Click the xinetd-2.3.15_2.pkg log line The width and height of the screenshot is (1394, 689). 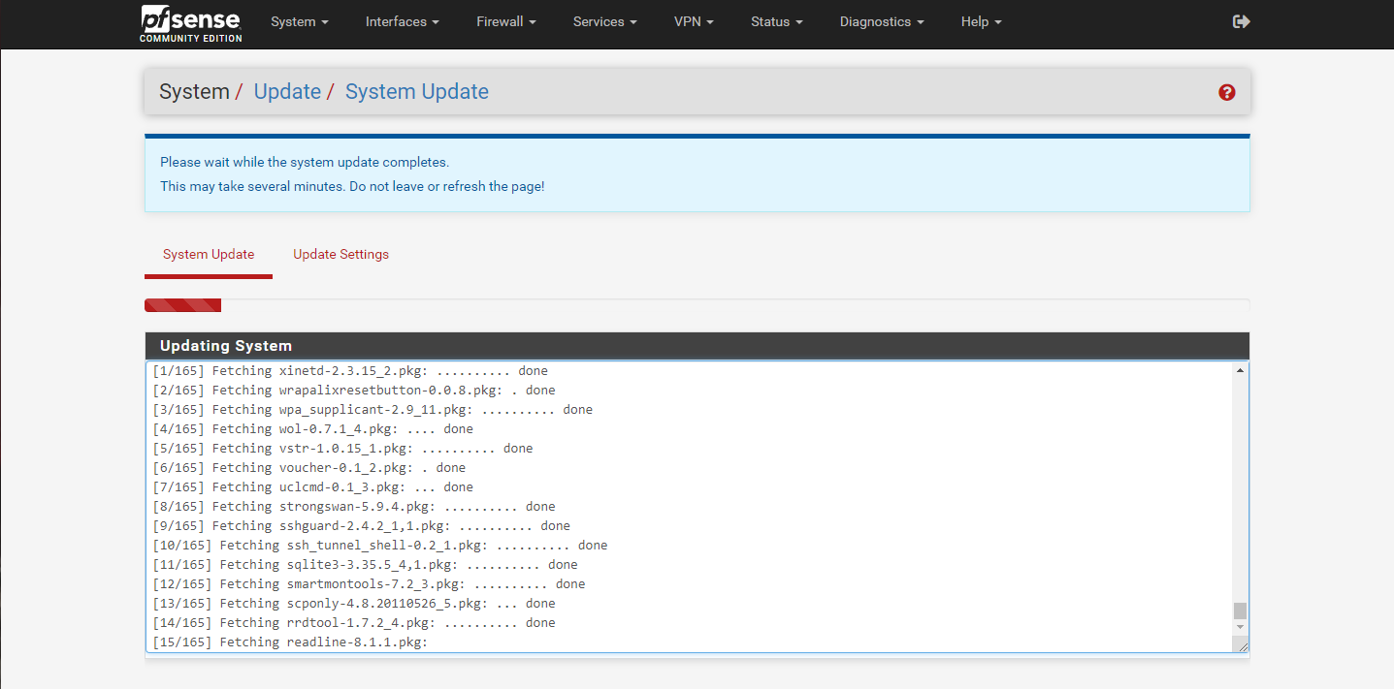pyautogui.click(x=350, y=371)
